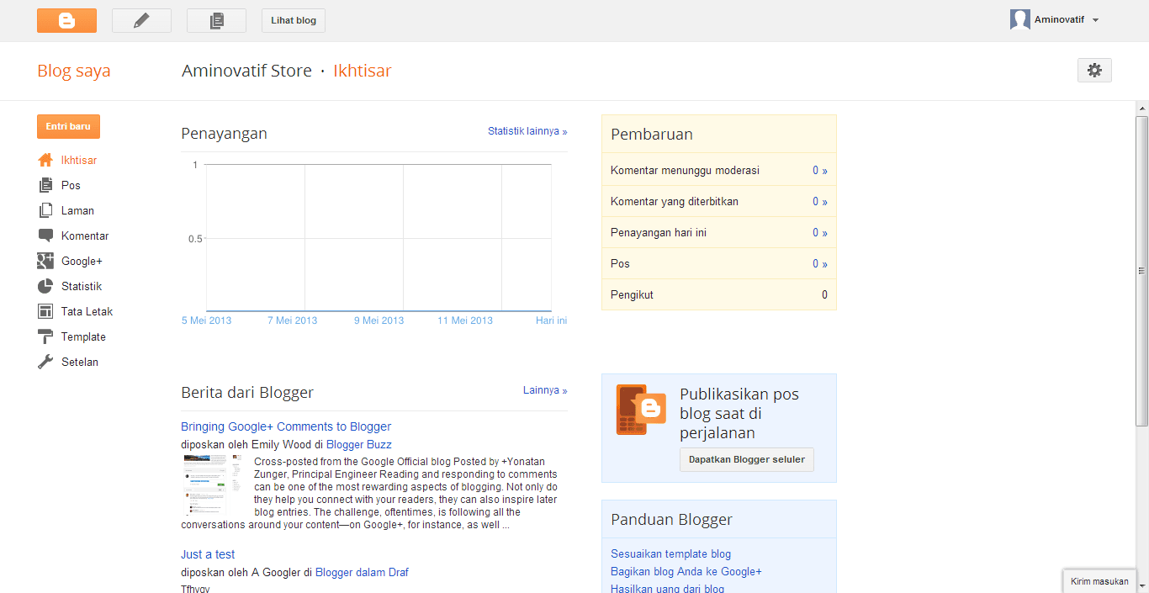
Task: Expand Penayangan hari ini count arrow
Action: click(x=819, y=233)
